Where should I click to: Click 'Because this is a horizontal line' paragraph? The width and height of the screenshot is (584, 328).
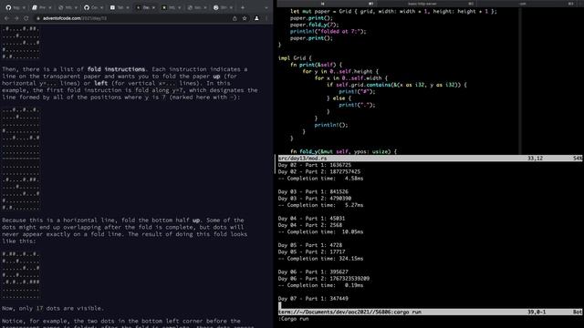(124, 231)
